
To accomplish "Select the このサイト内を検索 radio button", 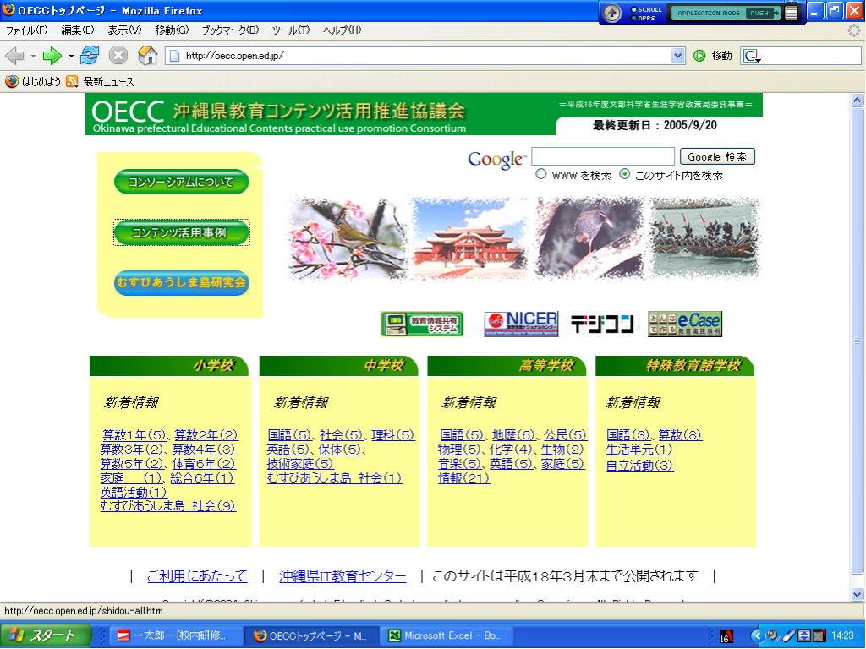I will 625,174.
